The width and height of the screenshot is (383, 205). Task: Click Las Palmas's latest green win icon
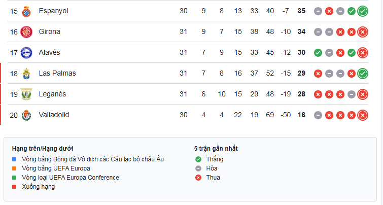[x=363, y=73]
